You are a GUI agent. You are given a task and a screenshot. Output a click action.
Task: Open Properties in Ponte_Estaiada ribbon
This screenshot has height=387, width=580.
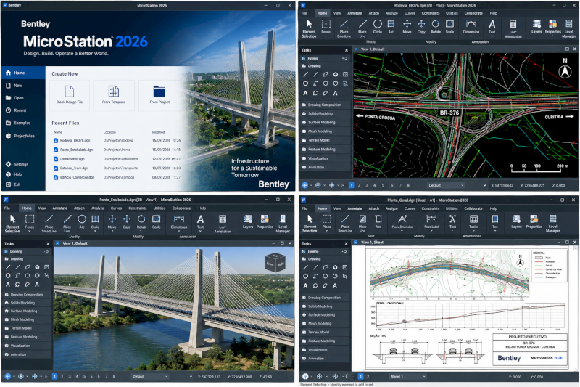265,222
